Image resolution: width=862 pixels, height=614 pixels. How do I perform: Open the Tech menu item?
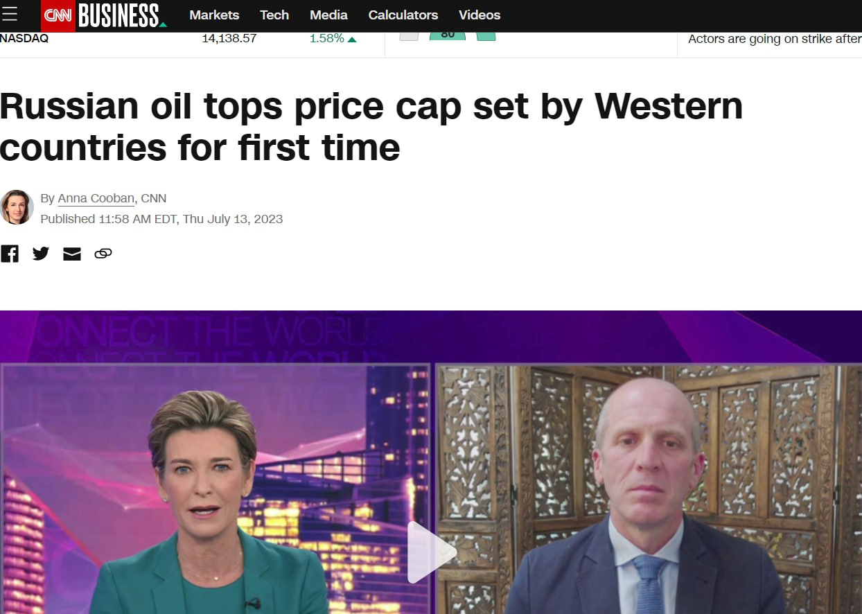click(x=274, y=15)
